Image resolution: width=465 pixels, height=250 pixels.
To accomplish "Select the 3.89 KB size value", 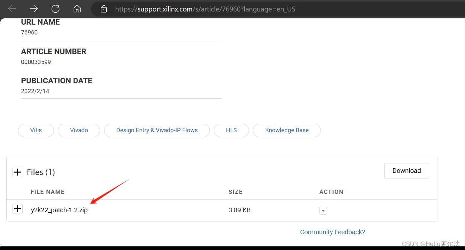I will tap(240, 210).
